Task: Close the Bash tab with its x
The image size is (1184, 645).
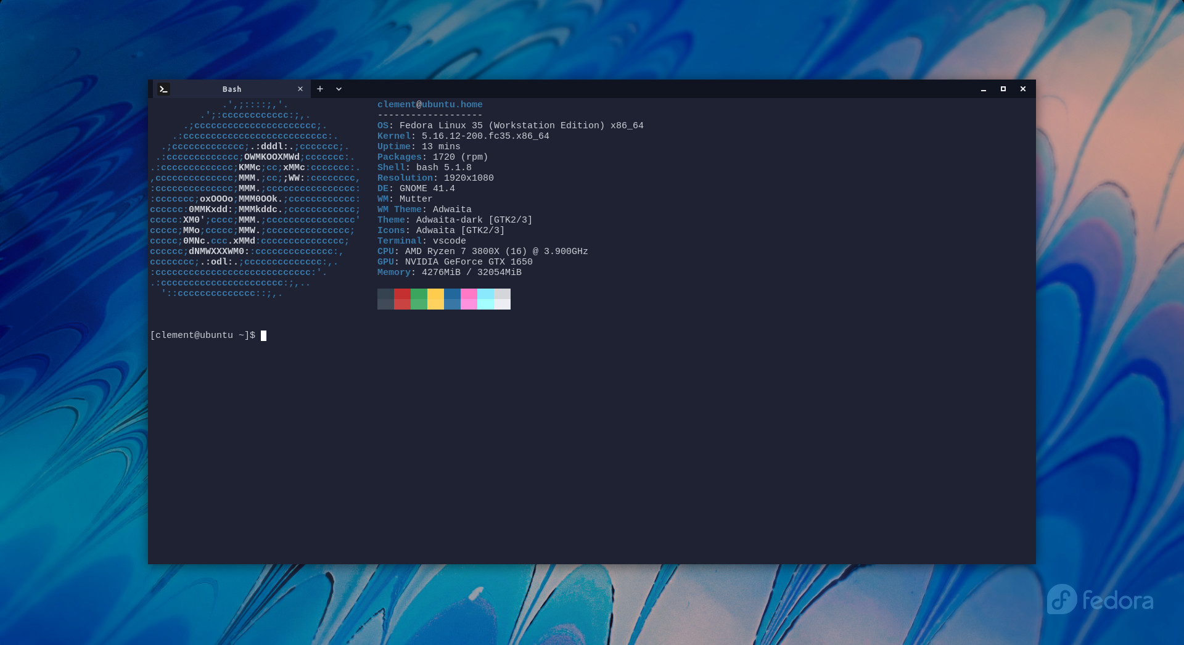Action: click(x=300, y=89)
